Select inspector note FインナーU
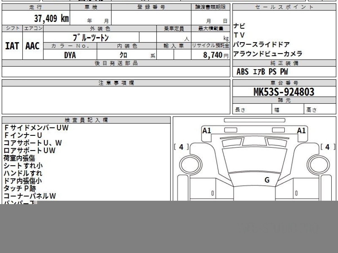 23,135
